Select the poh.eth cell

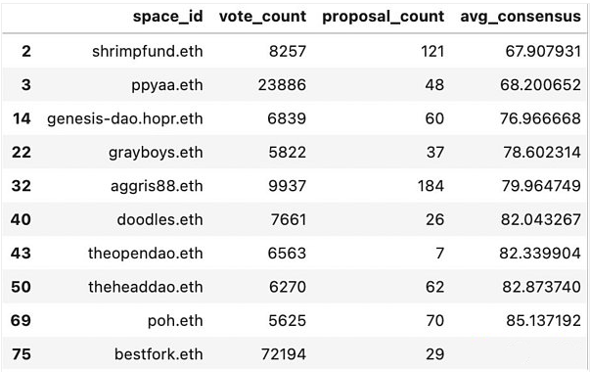pyautogui.click(x=175, y=321)
